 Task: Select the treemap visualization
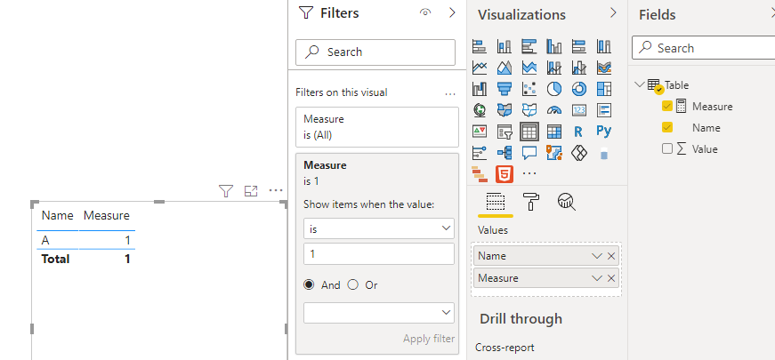point(604,89)
